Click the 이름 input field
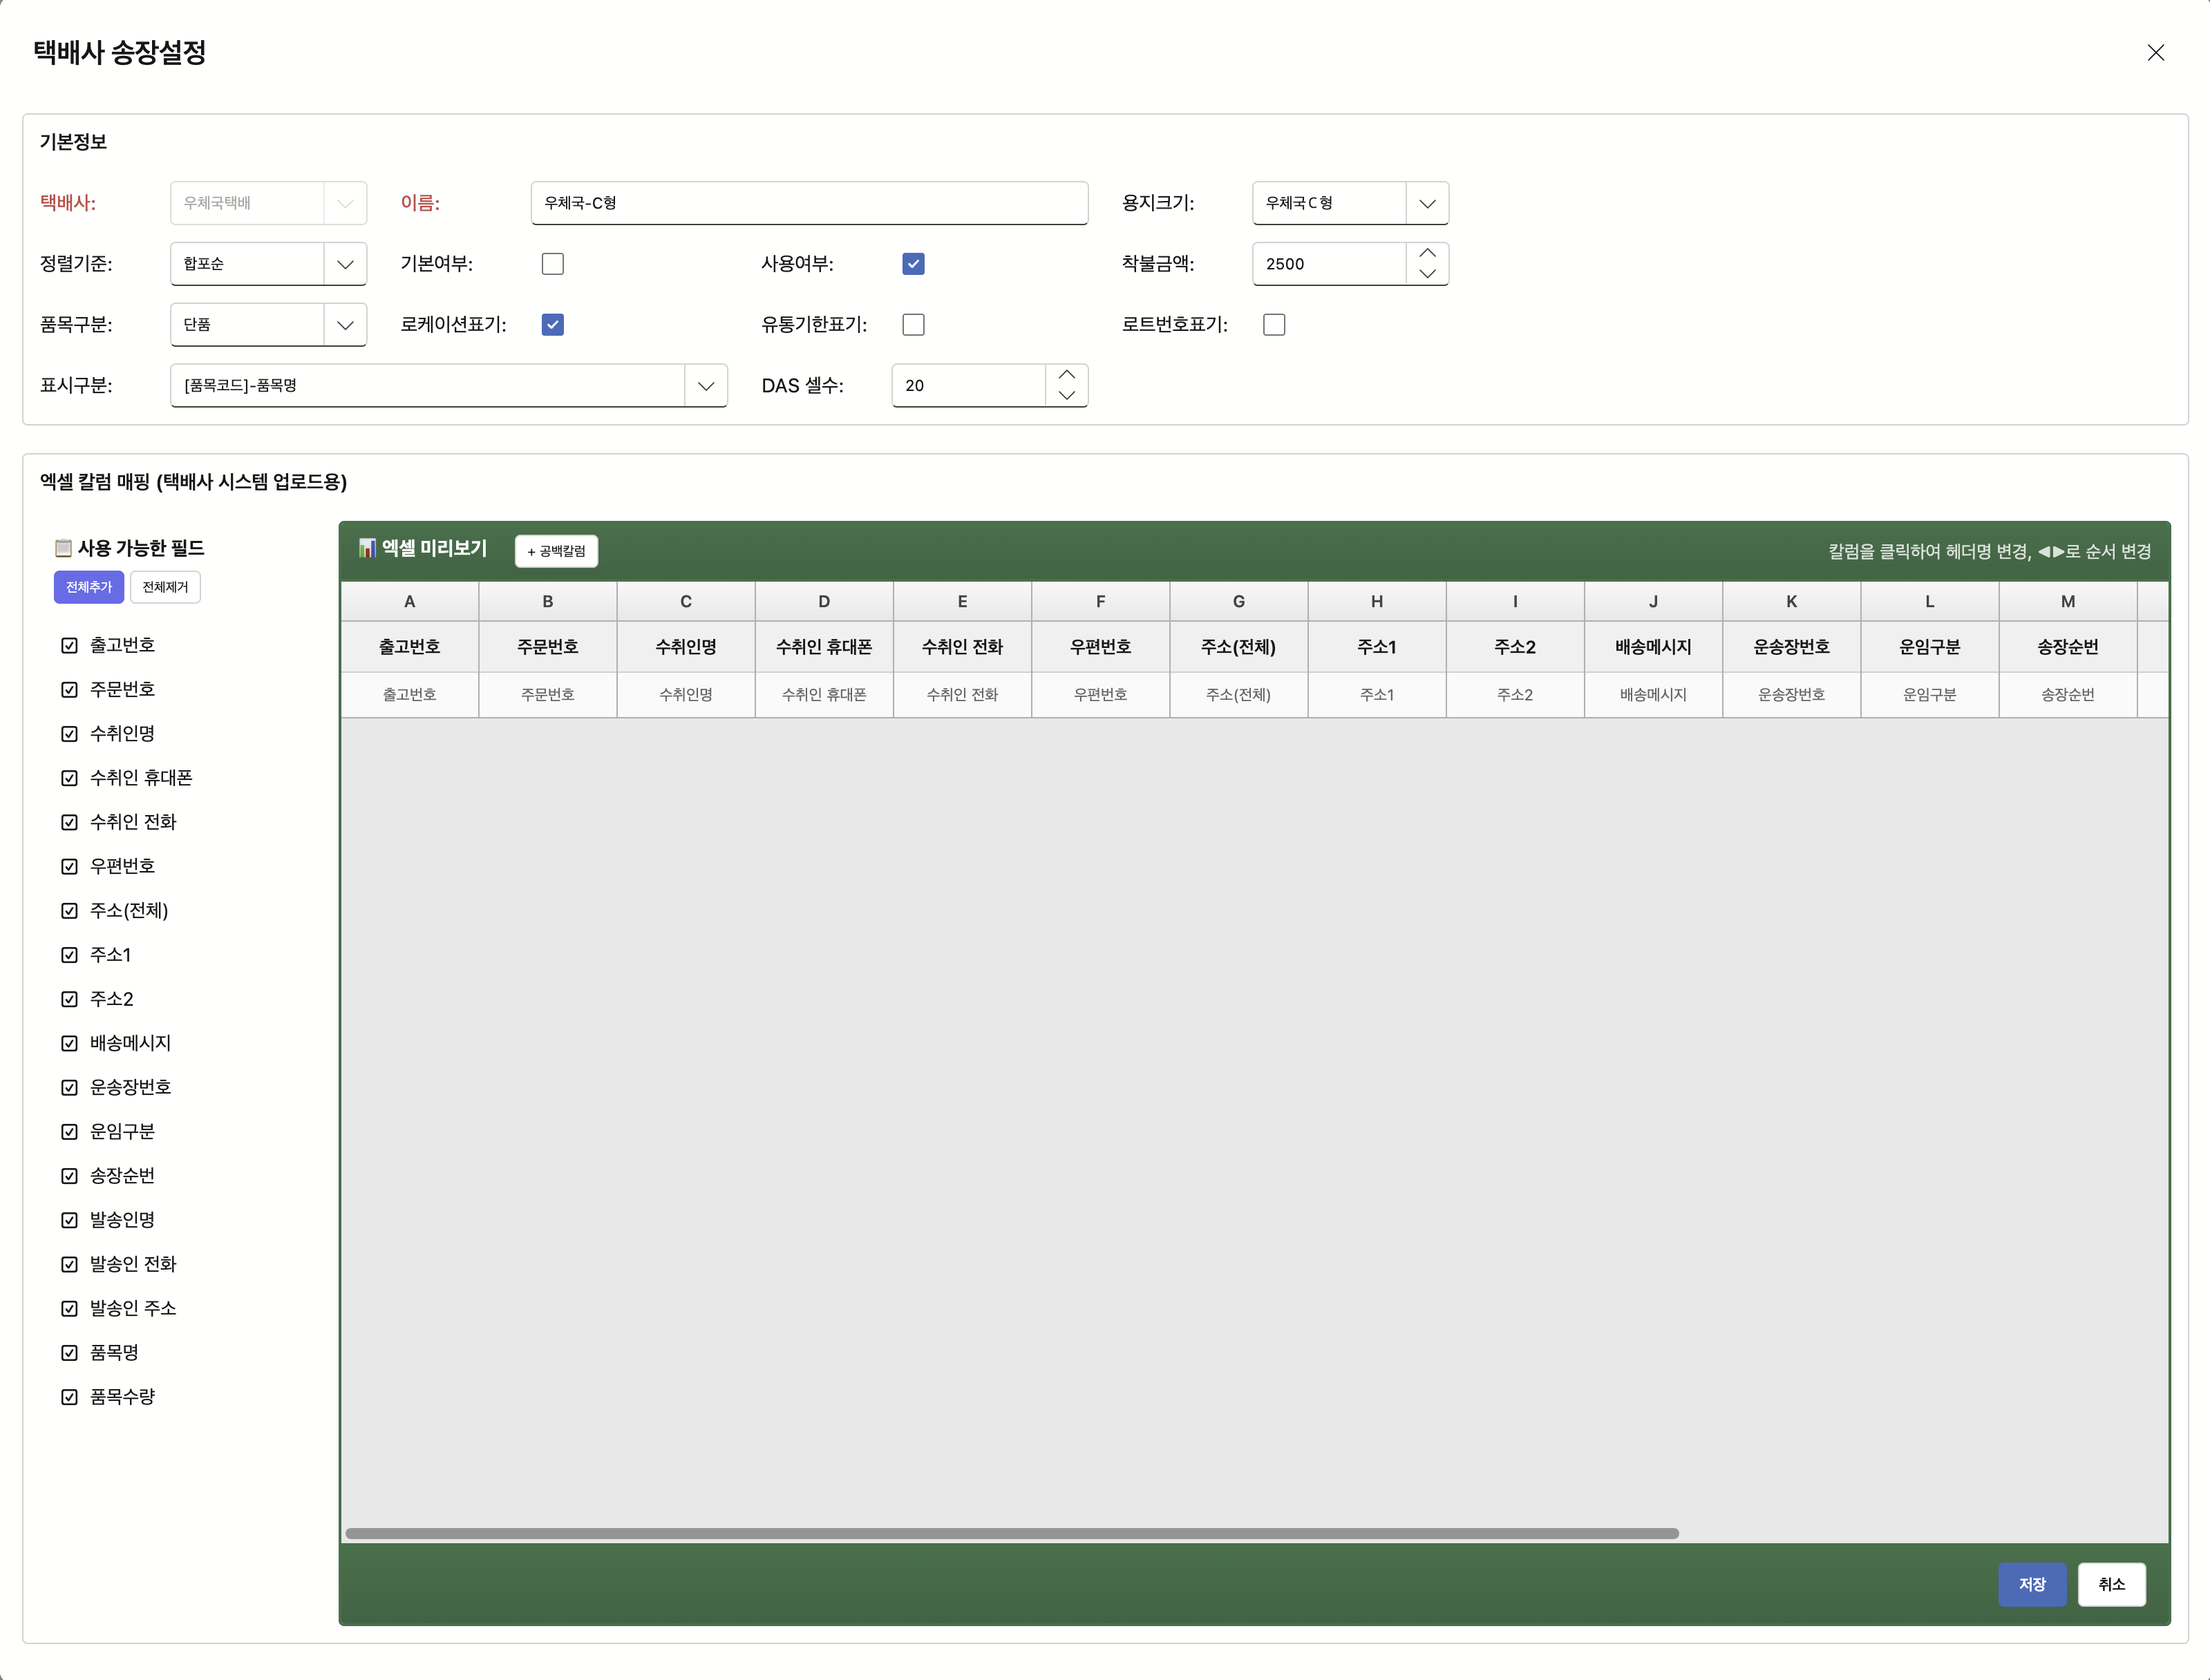Image resolution: width=2210 pixels, height=1680 pixels. 809,203
